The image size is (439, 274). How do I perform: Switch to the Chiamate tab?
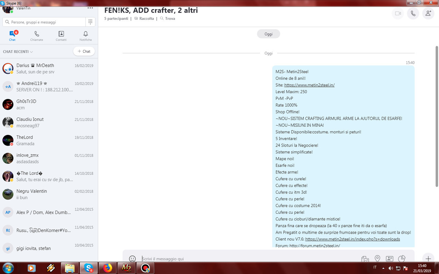click(x=37, y=36)
